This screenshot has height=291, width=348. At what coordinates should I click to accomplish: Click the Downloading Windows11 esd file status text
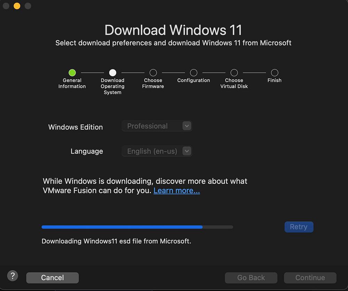point(116,241)
